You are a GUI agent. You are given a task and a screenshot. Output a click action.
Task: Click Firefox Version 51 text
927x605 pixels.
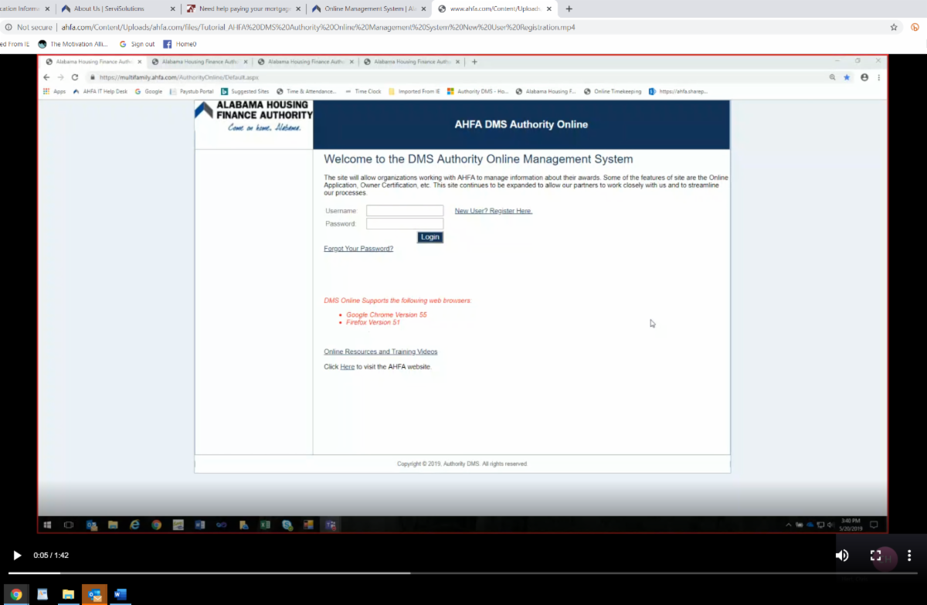tap(373, 322)
